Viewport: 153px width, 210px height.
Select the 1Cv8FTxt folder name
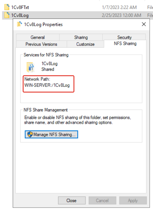click(20, 7)
